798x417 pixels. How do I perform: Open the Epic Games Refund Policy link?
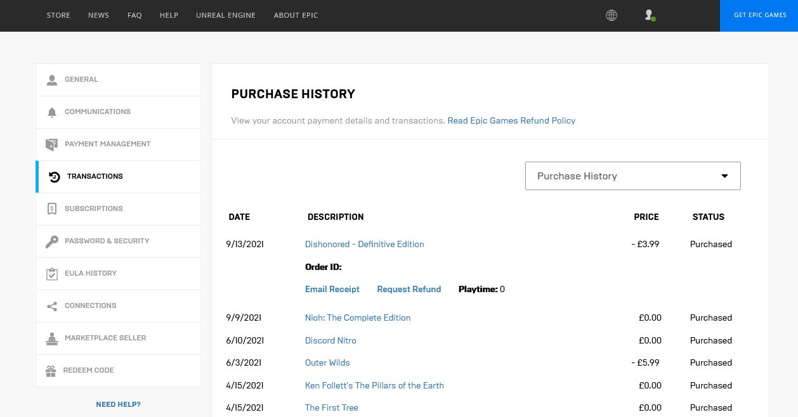pyautogui.click(x=511, y=120)
